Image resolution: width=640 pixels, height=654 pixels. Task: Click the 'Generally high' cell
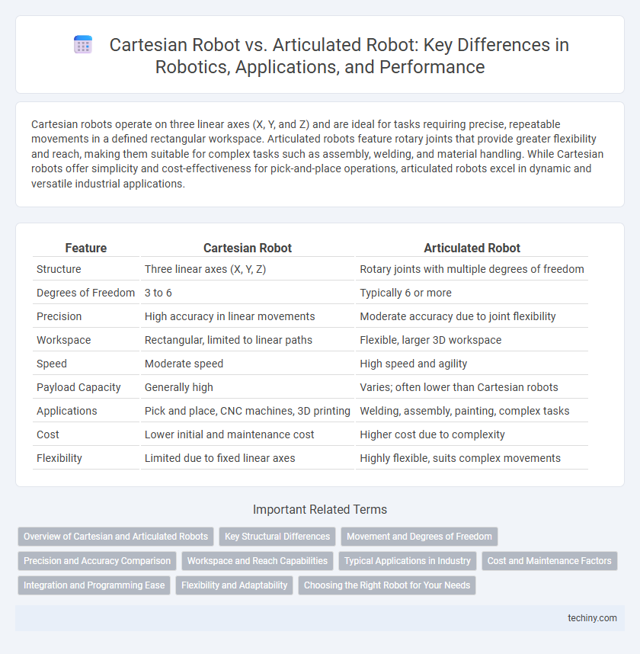[x=179, y=387]
